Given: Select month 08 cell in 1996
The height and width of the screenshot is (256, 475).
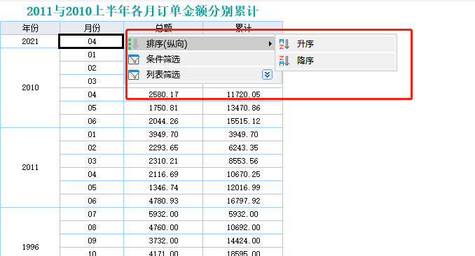Looking at the screenshot, I should click(92, 227).
